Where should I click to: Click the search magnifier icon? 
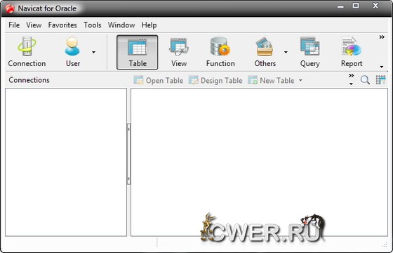tap(365, 80)
